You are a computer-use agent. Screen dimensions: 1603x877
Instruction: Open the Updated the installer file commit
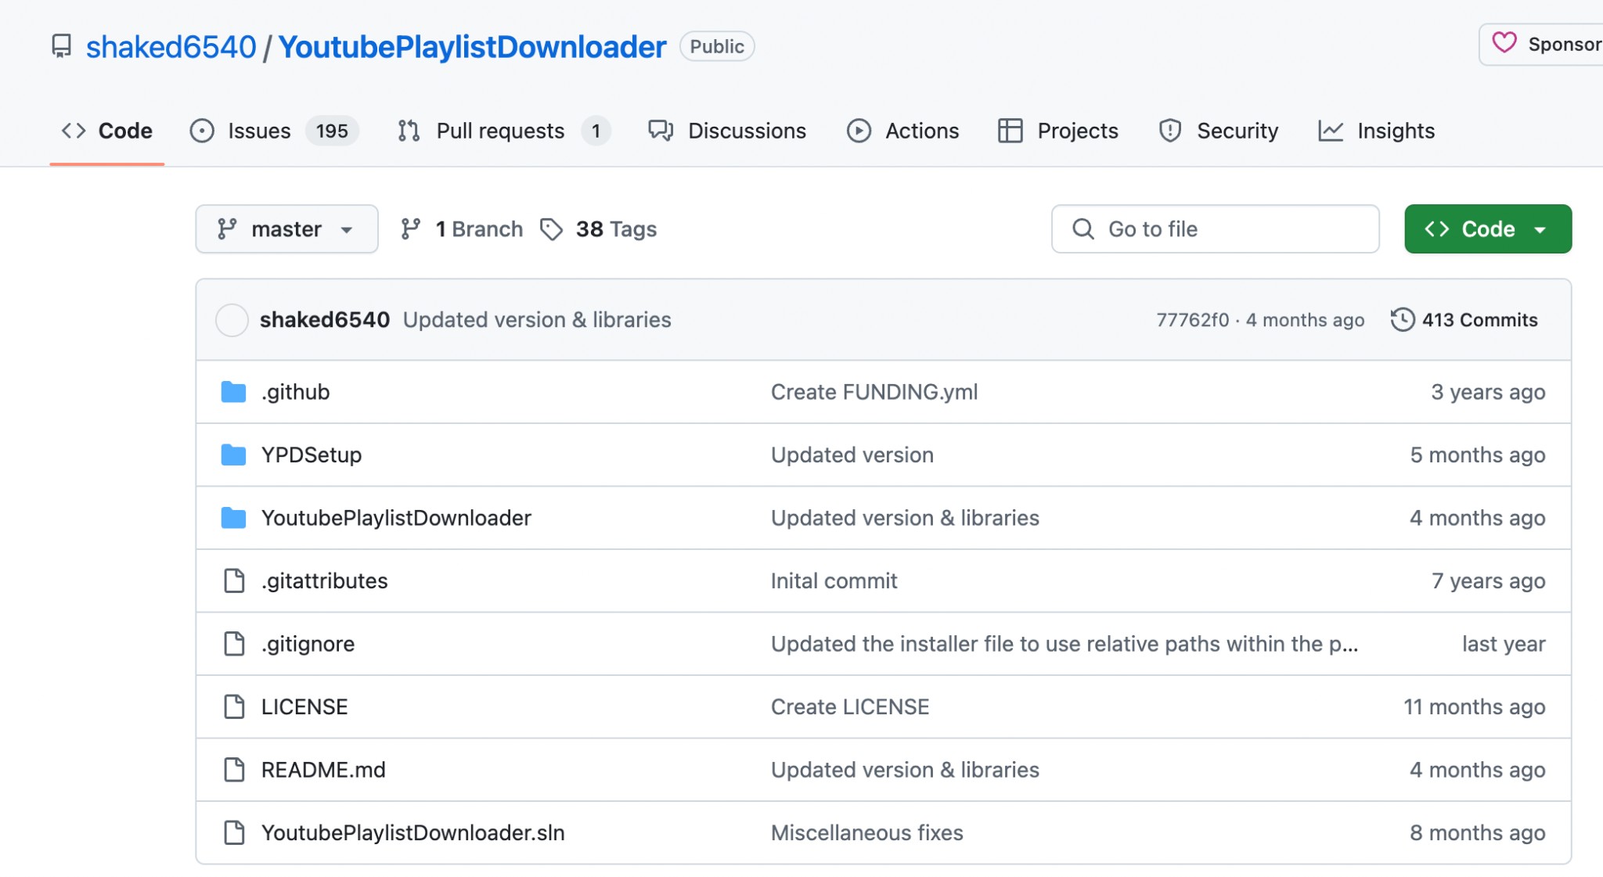(x=1064, y=644)
